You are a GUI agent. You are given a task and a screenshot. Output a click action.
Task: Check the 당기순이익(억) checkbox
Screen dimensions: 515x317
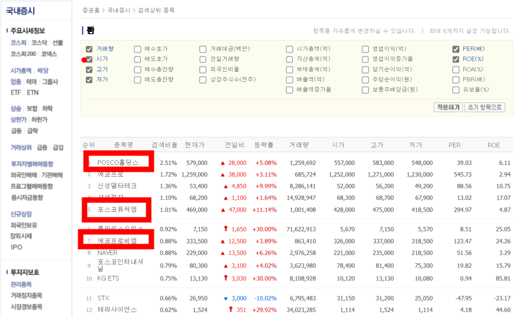click(365, 70)
